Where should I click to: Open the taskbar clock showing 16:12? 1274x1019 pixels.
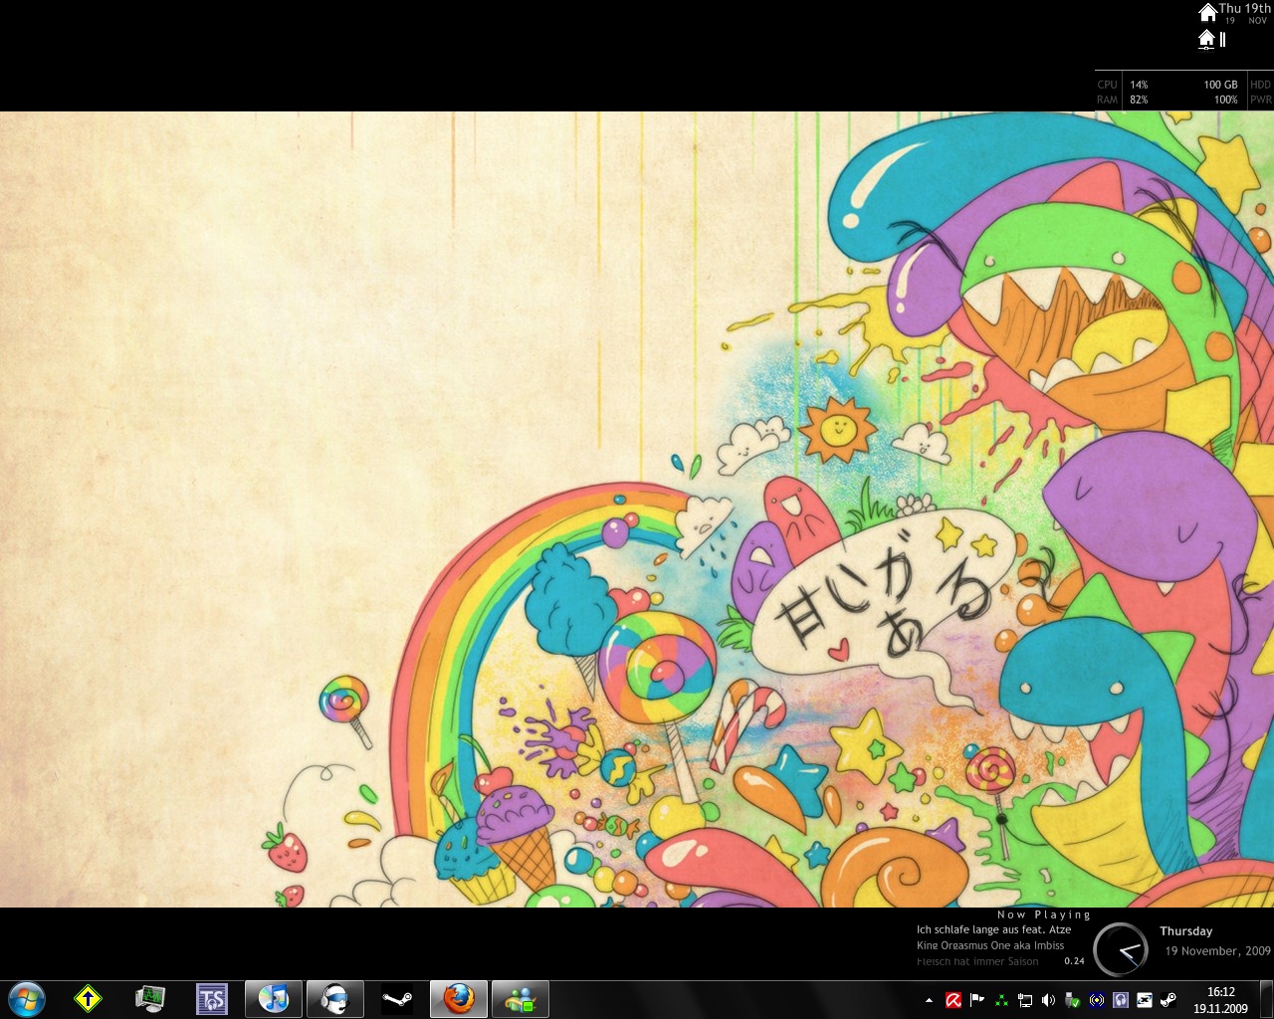click(x=1220, y=1000)
